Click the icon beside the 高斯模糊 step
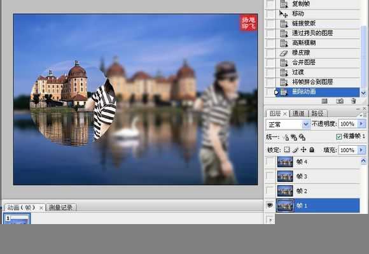369x254 pixels. click(x=284, y=43)
